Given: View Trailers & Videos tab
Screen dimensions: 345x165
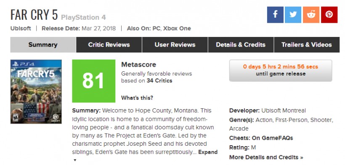Looking at the screenshot, I should point(307,45).
